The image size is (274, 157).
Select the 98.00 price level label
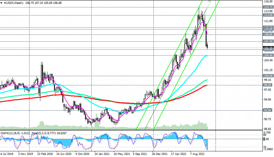click(x=268, y=85)
